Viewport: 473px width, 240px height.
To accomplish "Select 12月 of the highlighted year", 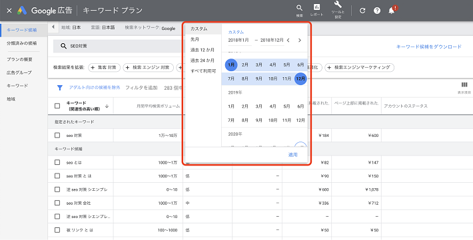I will point(300,78).
